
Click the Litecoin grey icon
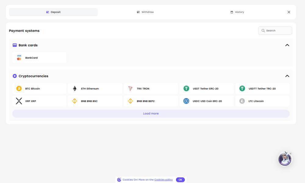242,101
